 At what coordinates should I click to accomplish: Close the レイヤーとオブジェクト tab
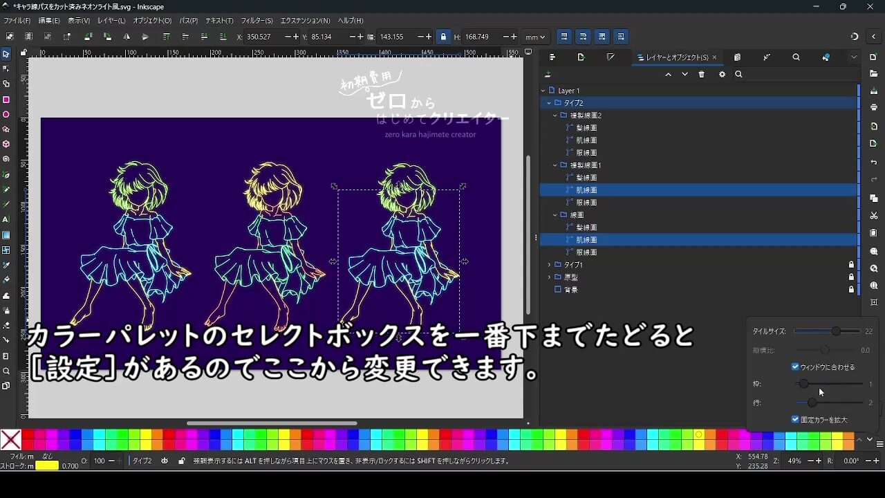pyautogui.click(x=714, y=57)
